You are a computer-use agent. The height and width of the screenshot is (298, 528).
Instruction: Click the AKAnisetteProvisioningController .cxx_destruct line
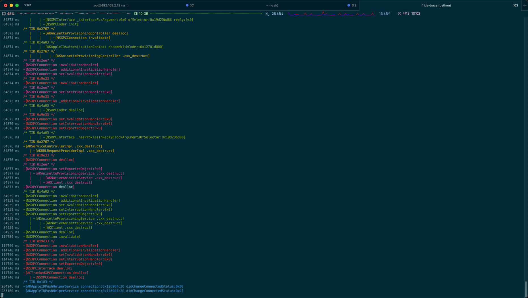pos(101,56)
